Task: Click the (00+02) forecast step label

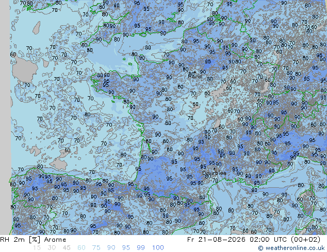Action: [307, 240]
